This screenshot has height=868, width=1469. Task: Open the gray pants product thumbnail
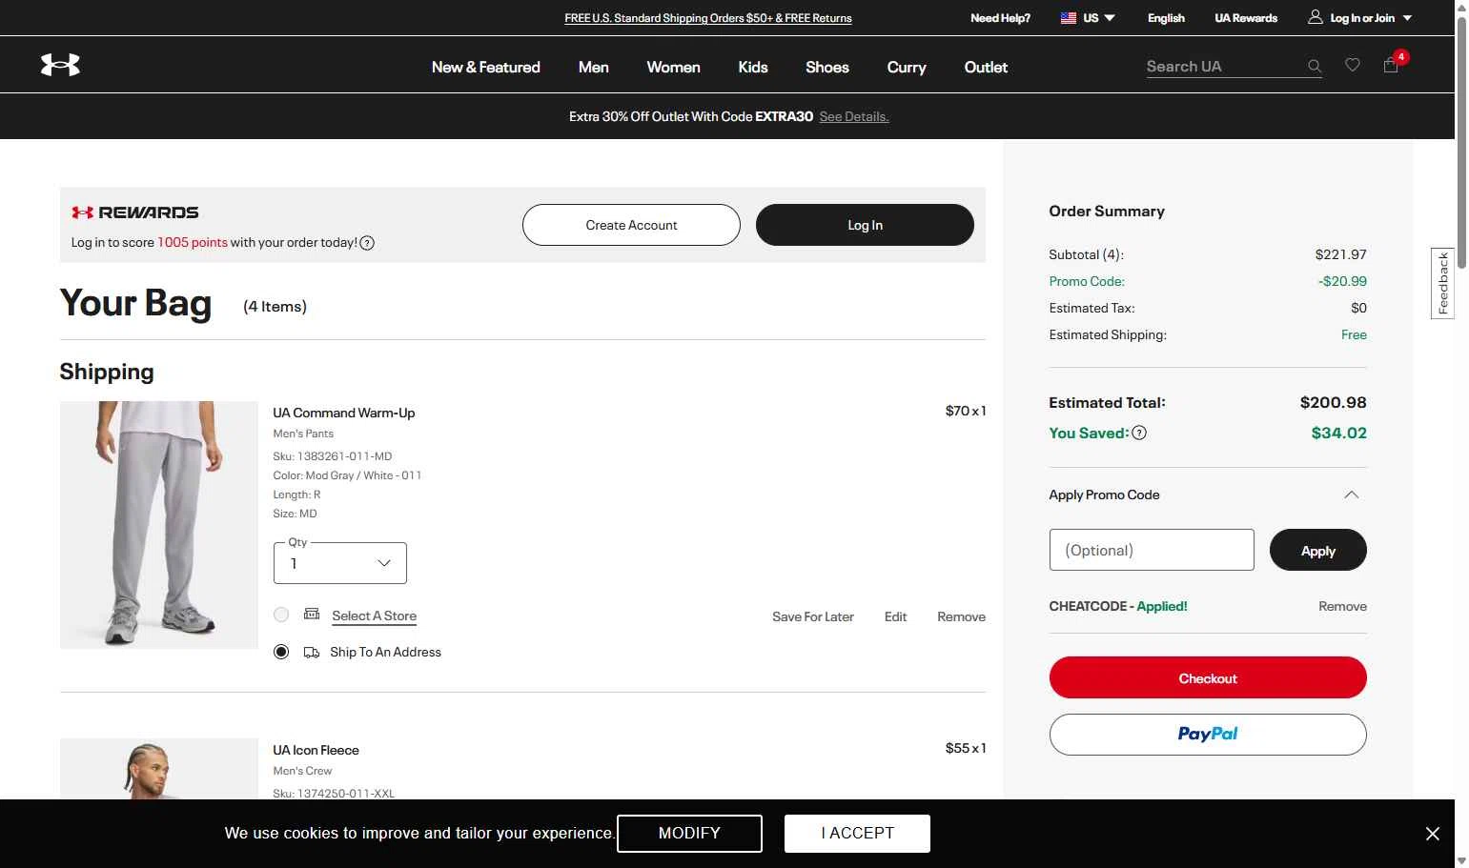click(x=159, y=525)
